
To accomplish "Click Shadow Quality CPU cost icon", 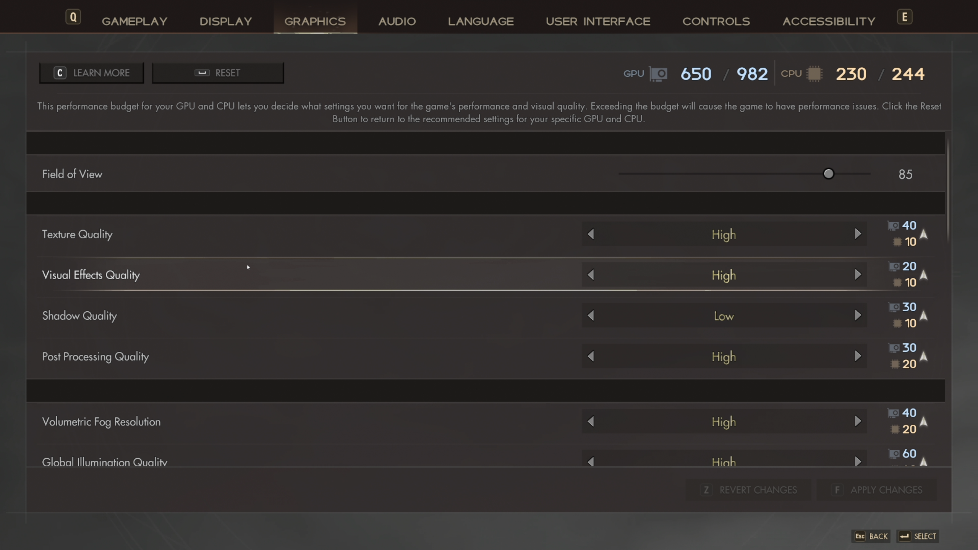I will point(897,324).
